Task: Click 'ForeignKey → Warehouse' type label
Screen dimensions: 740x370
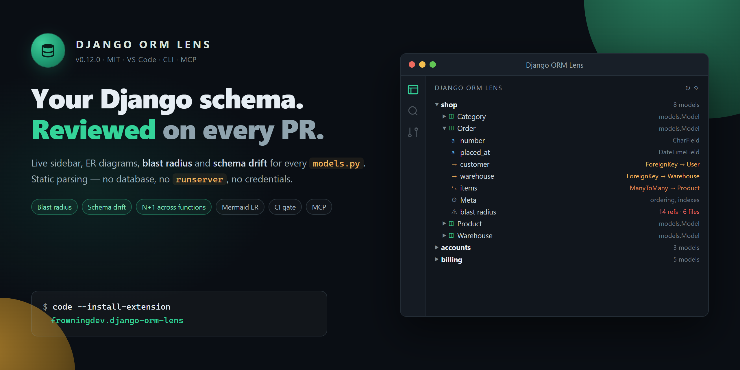Action: click(x=663, y=176)
